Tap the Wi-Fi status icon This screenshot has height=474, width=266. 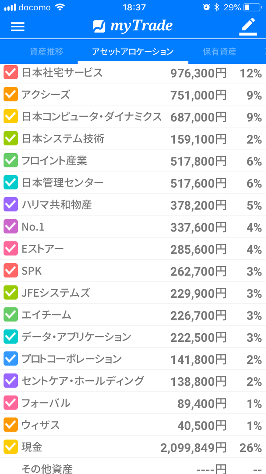59,7
